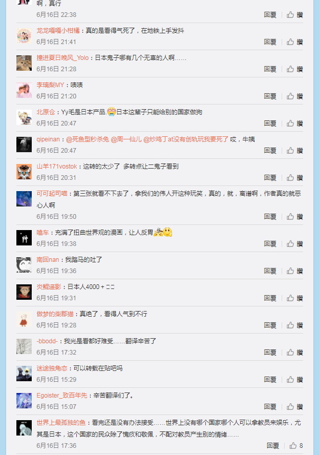319x455 pixels.
Task: Reply to Egoister_致百年先's comment
Action: (x=270, y=407)
